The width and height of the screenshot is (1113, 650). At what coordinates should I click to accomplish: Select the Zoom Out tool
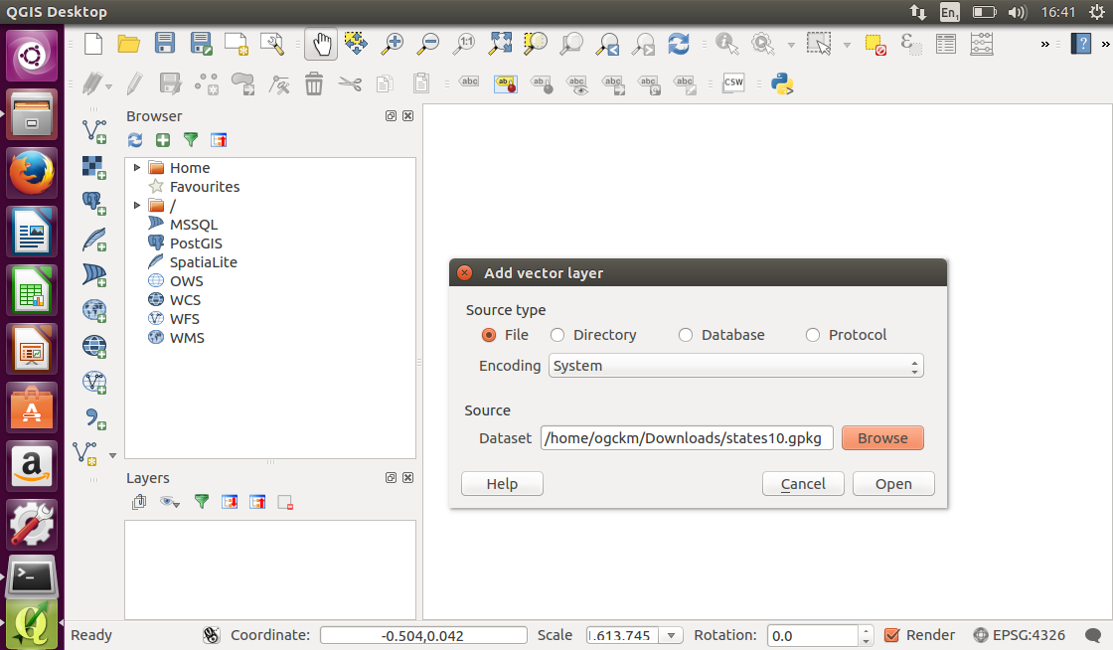pyautogui.click(x=427, y=44)
